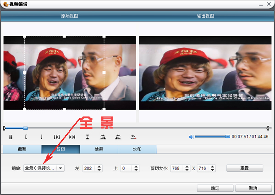Click the flip vertical icon
This screenshot has height=195, width=275.
point(88,137)
